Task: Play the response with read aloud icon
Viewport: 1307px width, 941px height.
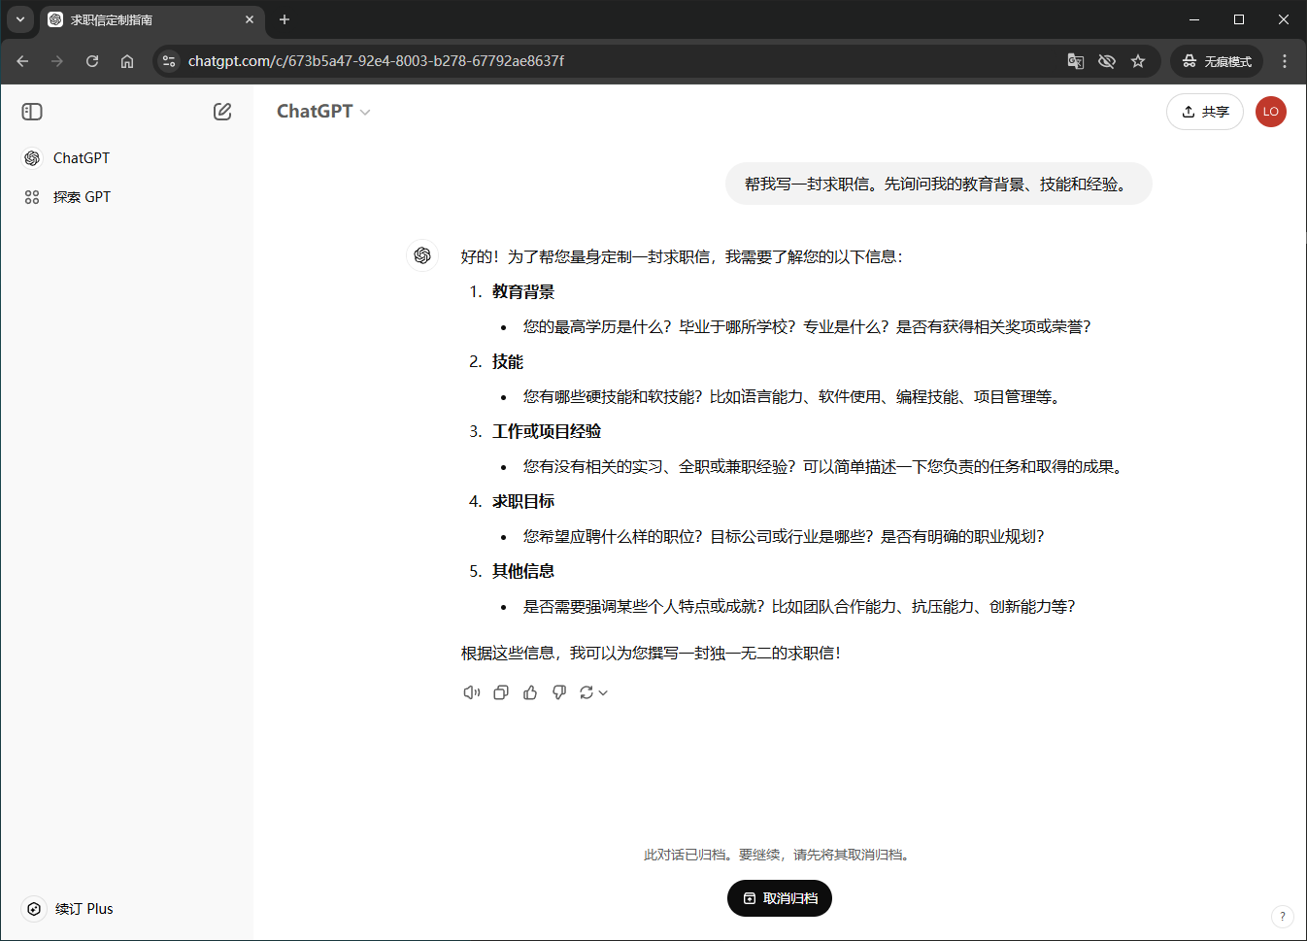Action: pyautogui.click(x=472, y=692)
